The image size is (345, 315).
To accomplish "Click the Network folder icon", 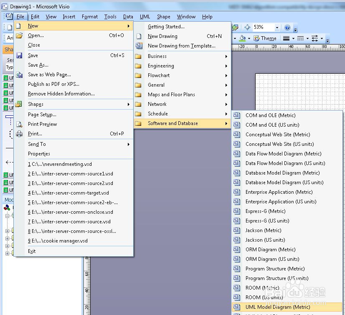I will click(x=138, y=104).
